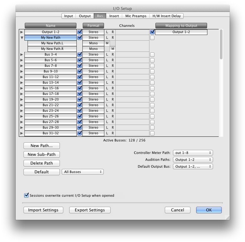
Task: Click the M channel cell of My New Path.L
Action: [107, 43]
